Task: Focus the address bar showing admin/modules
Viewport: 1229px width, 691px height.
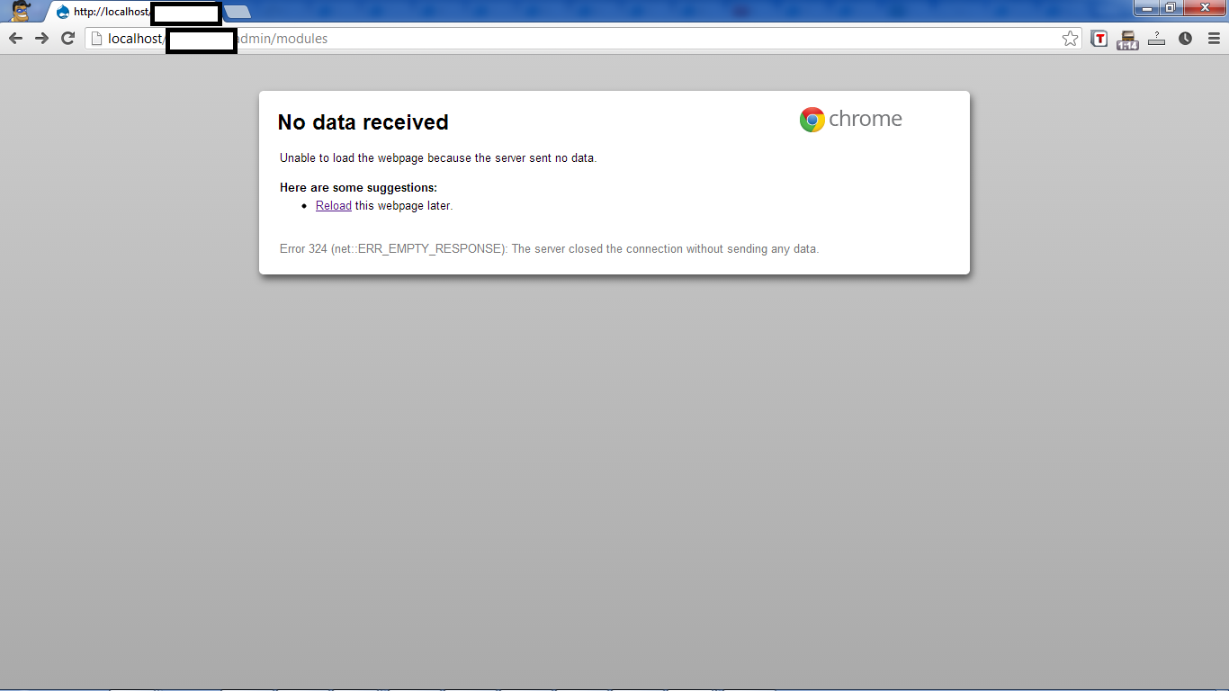Action: click(582, 38)
